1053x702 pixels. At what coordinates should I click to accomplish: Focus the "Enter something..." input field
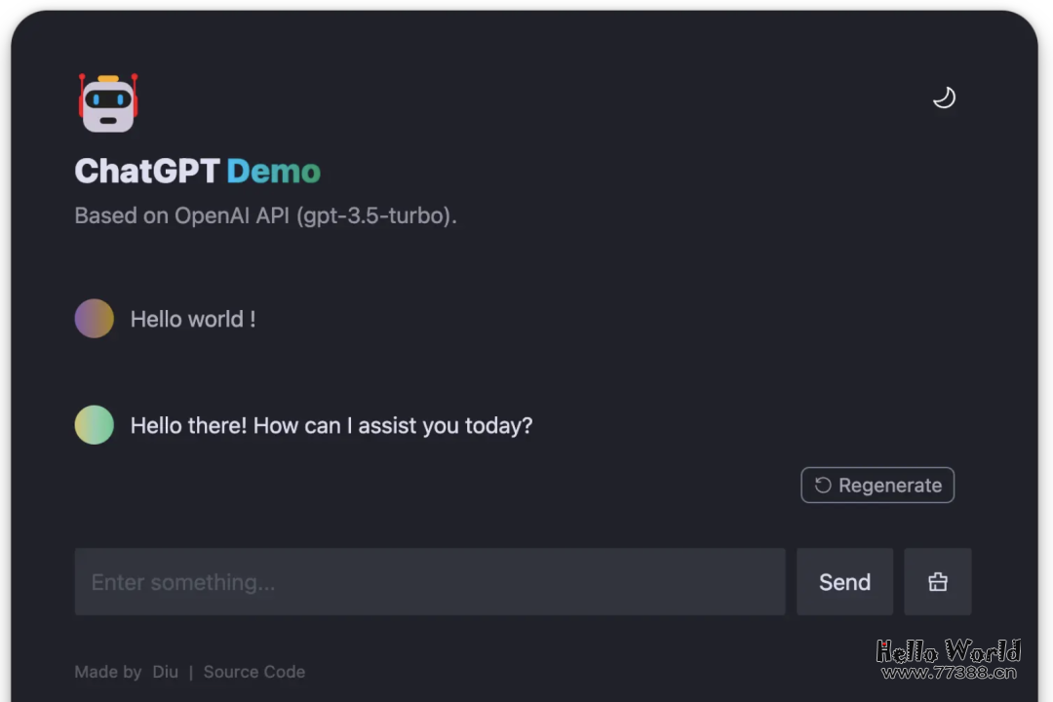(429, 582)
